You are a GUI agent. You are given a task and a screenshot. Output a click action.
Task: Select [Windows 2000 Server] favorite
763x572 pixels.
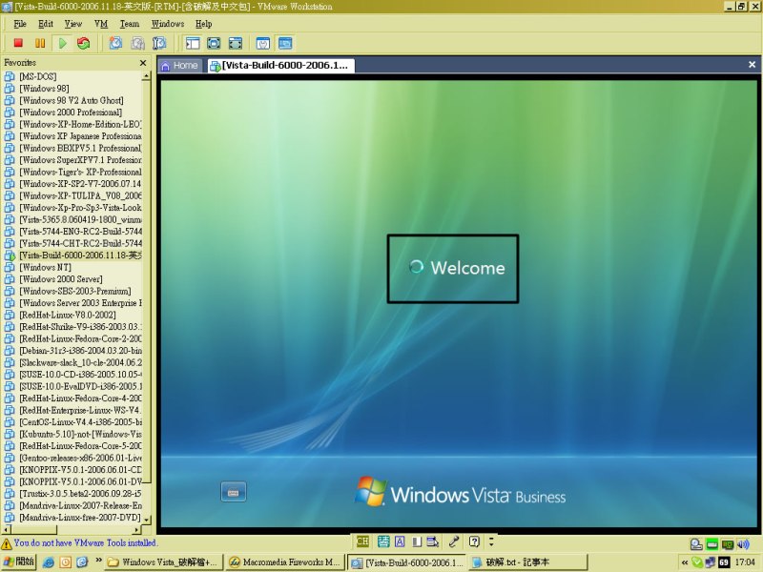(x=61, y=279)
